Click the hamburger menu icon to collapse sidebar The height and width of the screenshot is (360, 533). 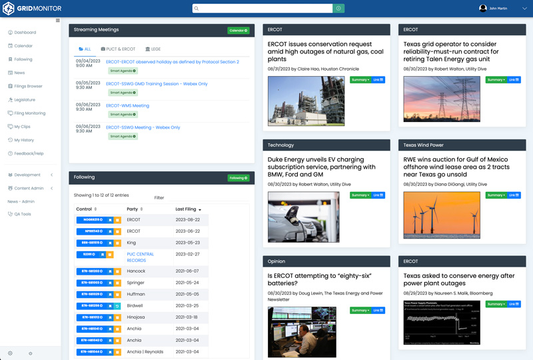58,21
